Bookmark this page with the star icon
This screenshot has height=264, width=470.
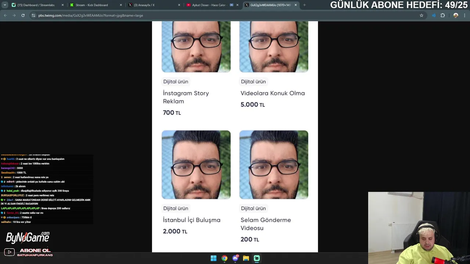pos(422,15)
